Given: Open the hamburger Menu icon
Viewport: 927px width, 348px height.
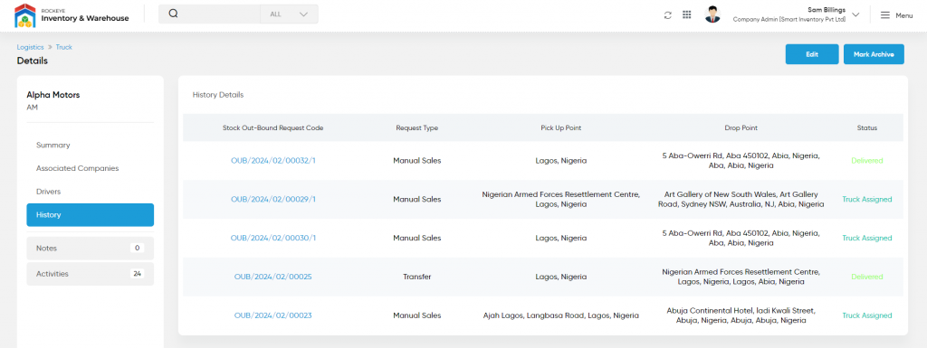Looking at the screenshot, I should (x=885, y=15).
